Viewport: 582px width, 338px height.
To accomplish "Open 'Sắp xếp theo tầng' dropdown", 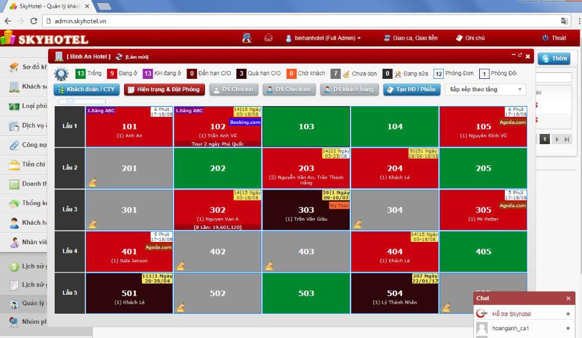I will click(486, 90).
